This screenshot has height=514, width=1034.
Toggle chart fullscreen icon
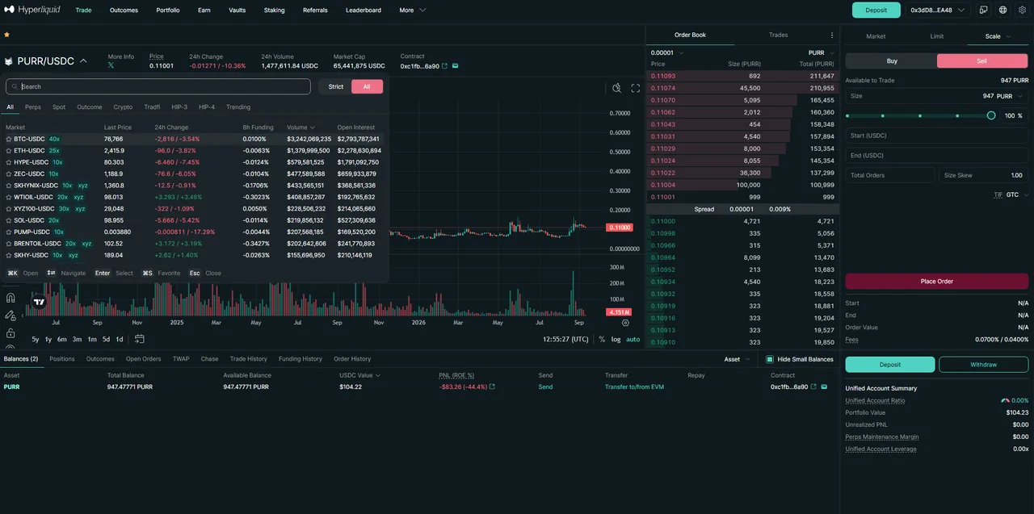click(x=635, y=88)
